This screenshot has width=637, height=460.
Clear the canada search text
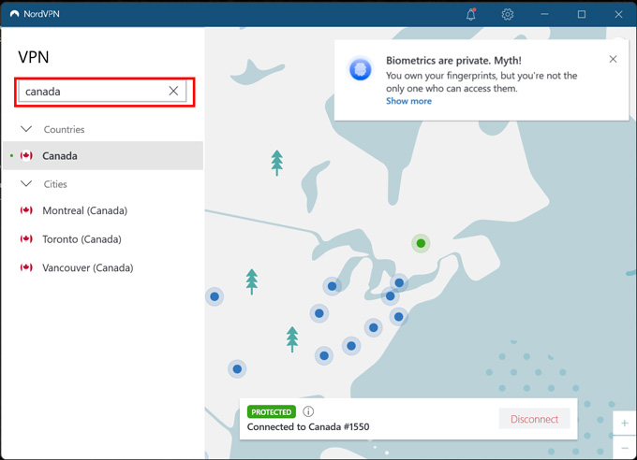tap(173, 91)
